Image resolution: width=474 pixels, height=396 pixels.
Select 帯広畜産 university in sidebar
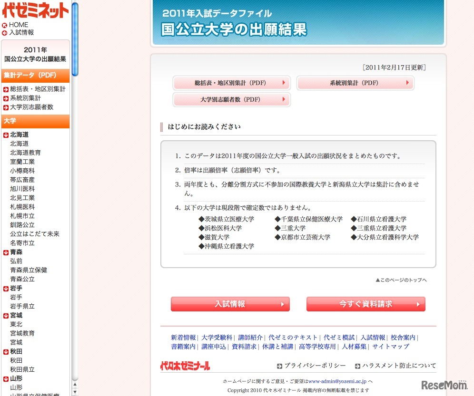point(22,180)
